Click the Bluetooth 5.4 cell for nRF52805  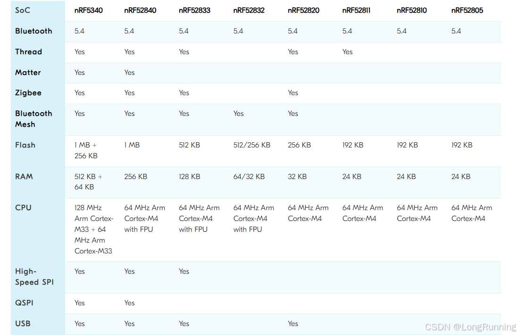[456, 32]
